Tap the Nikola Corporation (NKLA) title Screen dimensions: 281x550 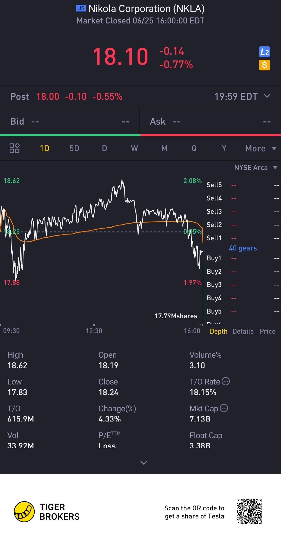pos(146,9)
